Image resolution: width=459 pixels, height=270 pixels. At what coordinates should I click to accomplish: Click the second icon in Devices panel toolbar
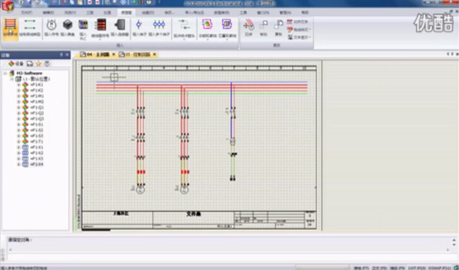click(30, 64)
